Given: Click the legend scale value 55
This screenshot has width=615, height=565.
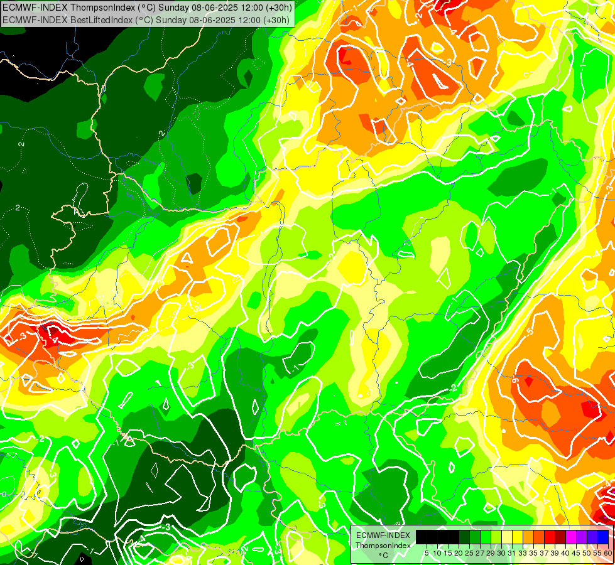Looking at the screenshot, I should [x=598, y=553].
